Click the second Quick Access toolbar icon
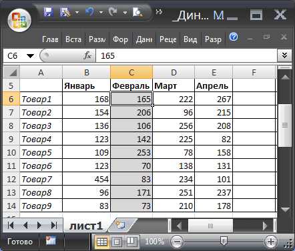This screenshot has width=295, height=251. coord(65,12)
